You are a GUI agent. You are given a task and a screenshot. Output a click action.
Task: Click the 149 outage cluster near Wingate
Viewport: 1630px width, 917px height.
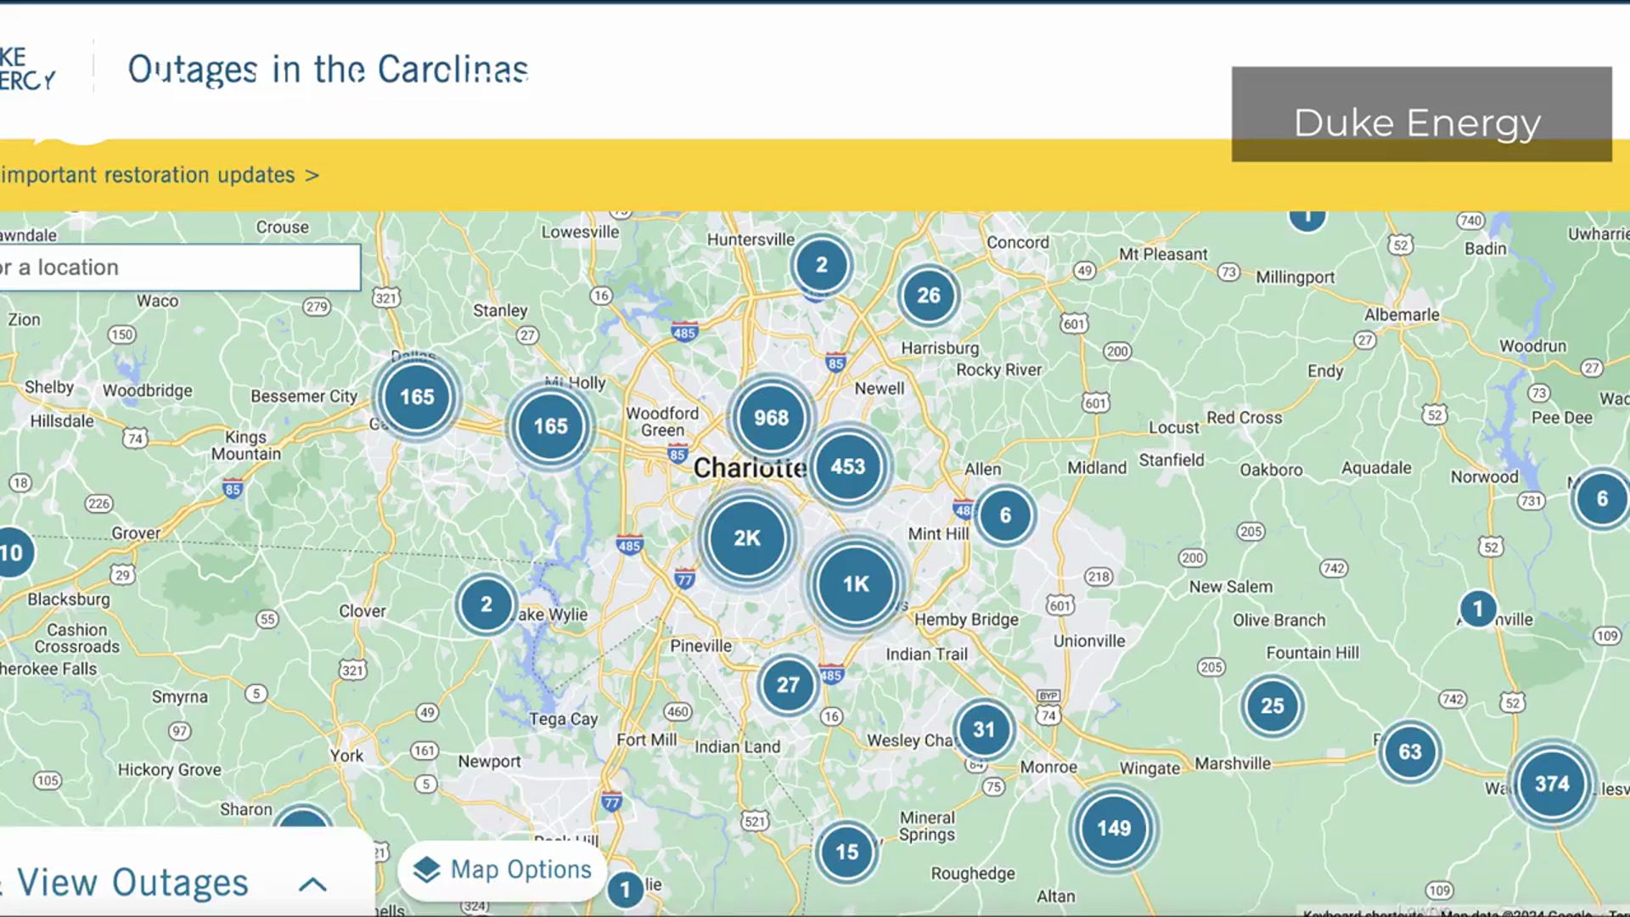tap(1113, 828)
